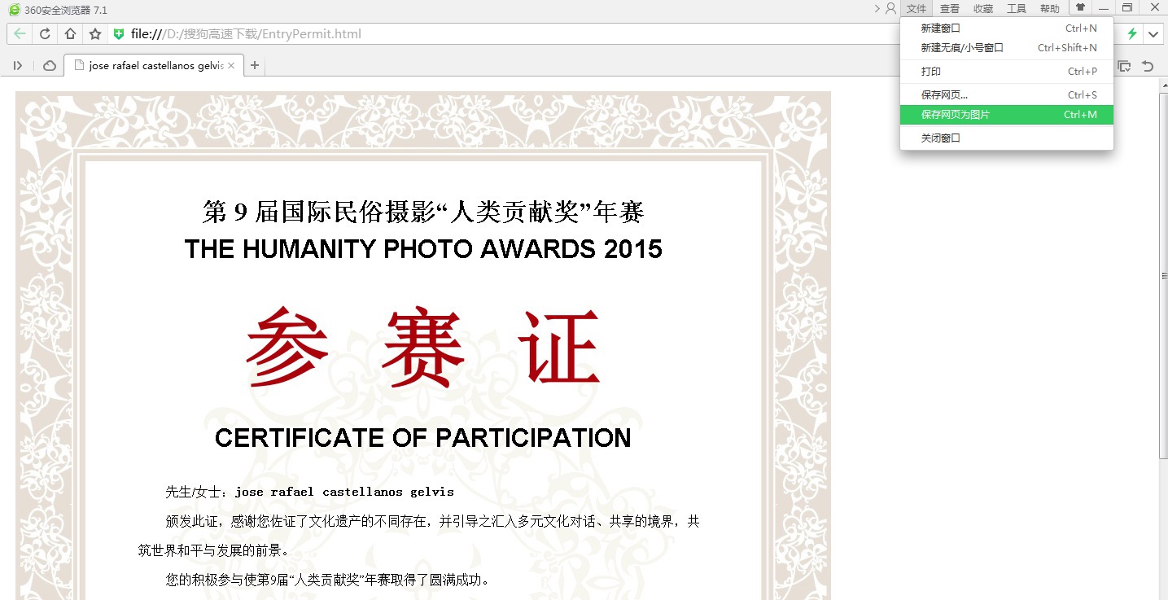
Task: Click CERTIFICATE OF PARTICIPATION heading
Action: (x=423, y=438)
